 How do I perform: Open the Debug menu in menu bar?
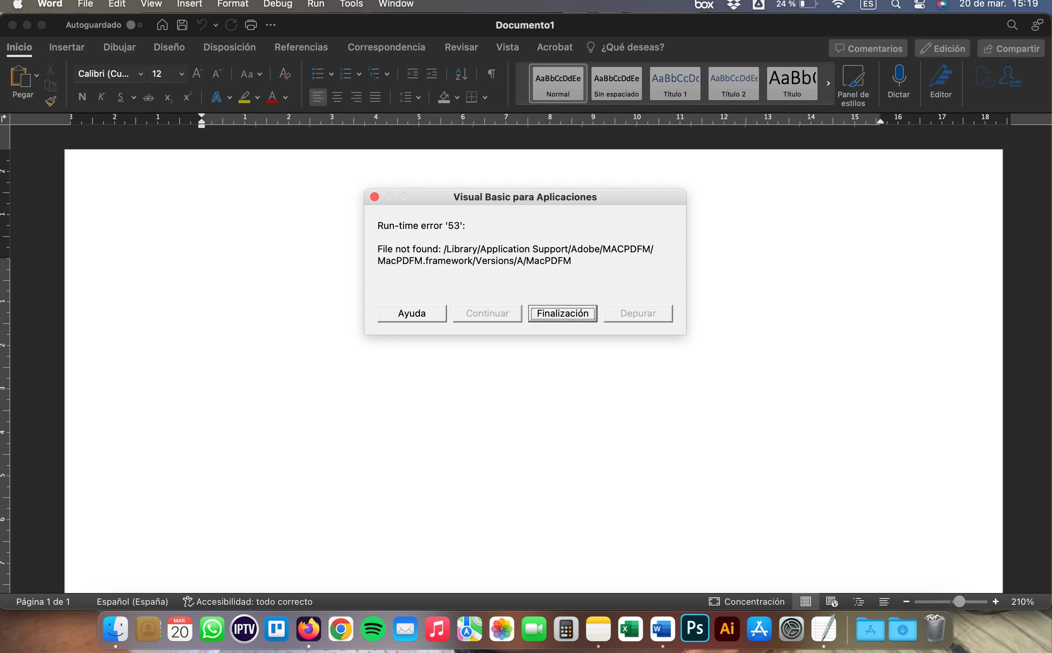(x=277, y=4)
